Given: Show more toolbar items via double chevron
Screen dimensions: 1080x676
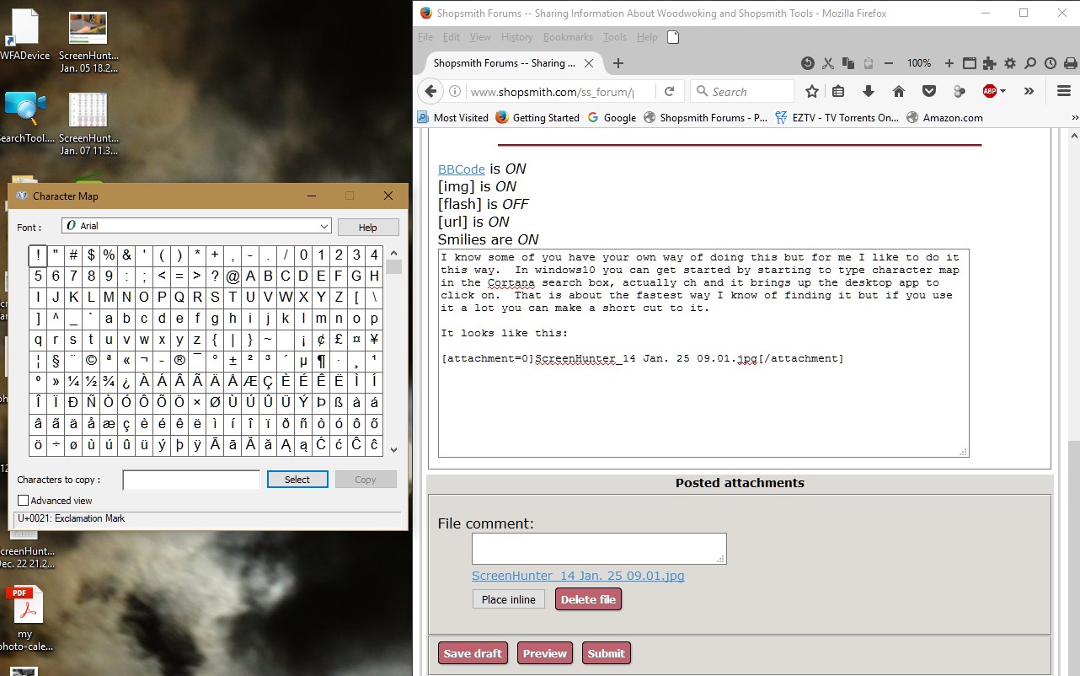Looking at the screenshot, I should (x=1029, y=91).
